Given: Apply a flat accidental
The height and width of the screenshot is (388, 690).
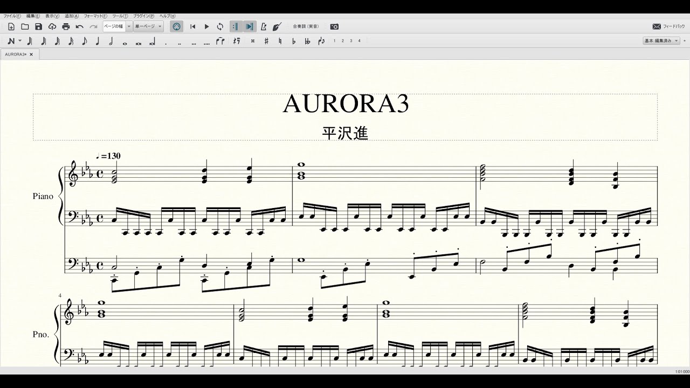Looking at the screenshot, I should click(x=294, y=41).
